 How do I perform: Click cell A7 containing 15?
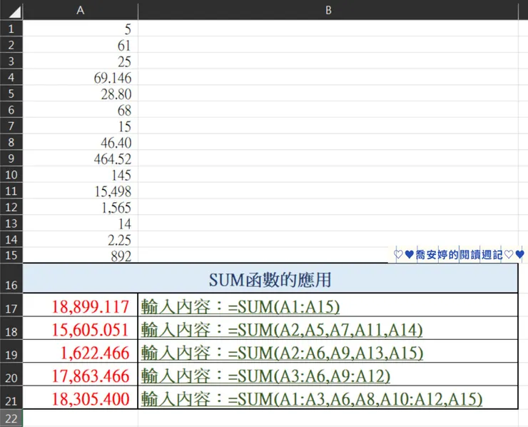click(80, 126)
